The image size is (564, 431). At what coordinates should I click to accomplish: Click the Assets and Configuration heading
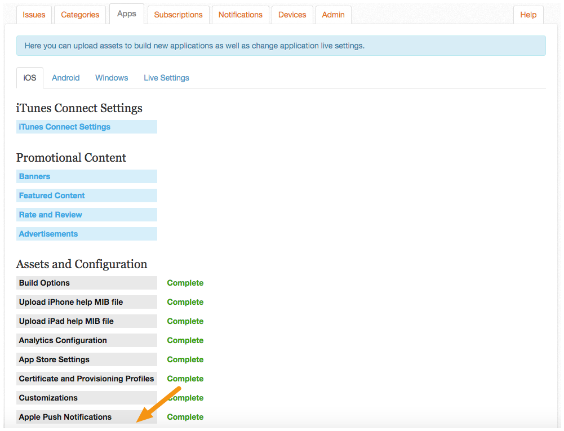[82, 264]
